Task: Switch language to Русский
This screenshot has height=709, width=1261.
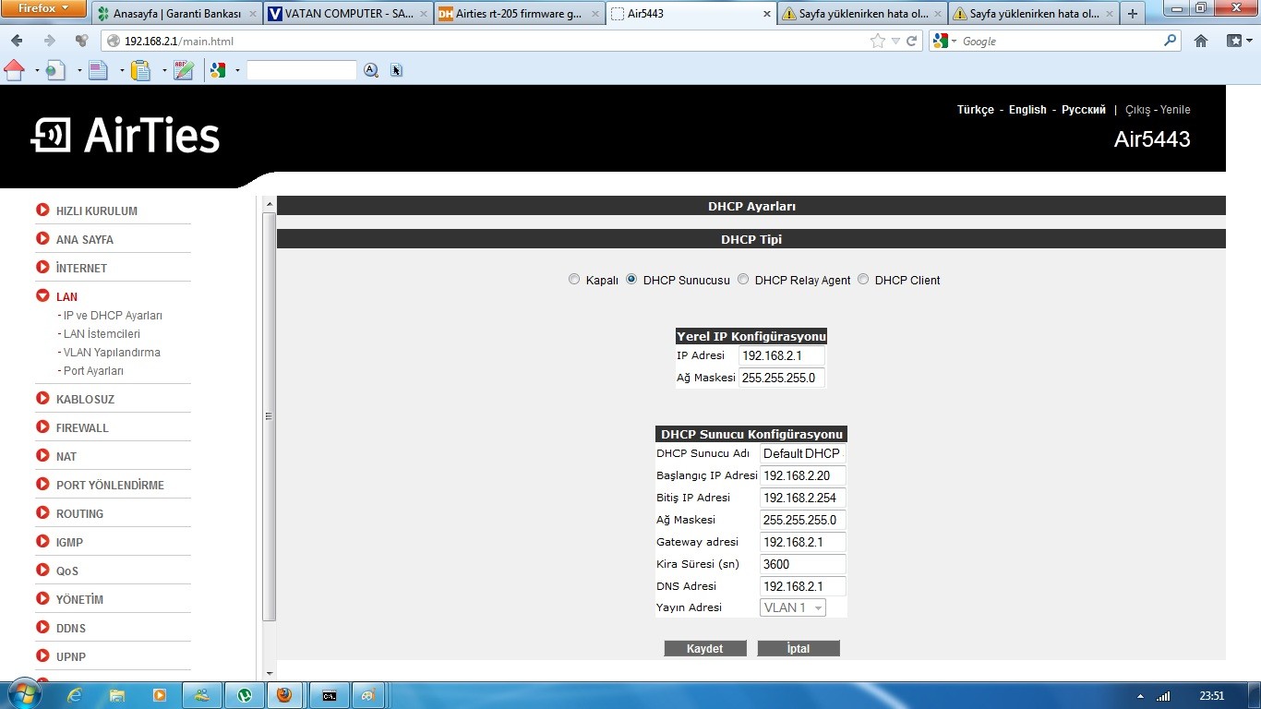Action: 1084,110
